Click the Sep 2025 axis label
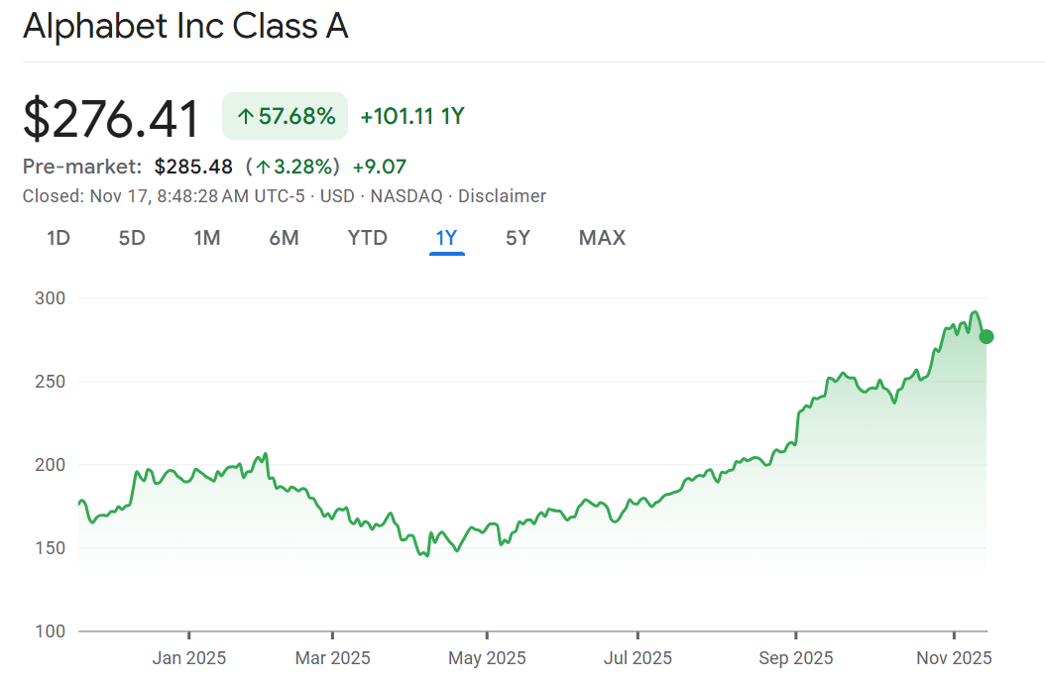 coord(795,658)
